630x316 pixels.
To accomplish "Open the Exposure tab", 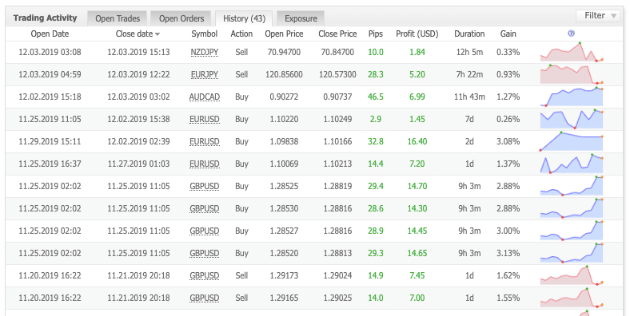I will pyautogui.click(x=301, y=18).
